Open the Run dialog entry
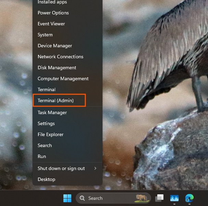208x206 pixels. 68,157
